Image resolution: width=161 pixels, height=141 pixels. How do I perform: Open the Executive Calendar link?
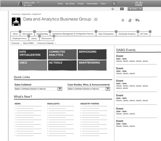click(x=46, y=43)
